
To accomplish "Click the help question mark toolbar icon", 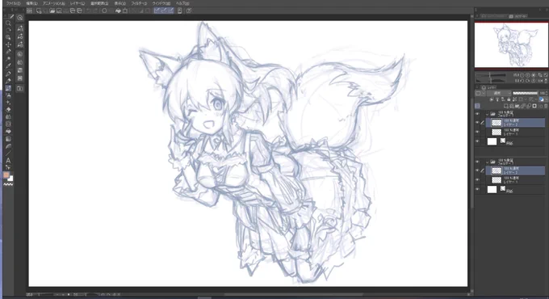I will point(189,11).
